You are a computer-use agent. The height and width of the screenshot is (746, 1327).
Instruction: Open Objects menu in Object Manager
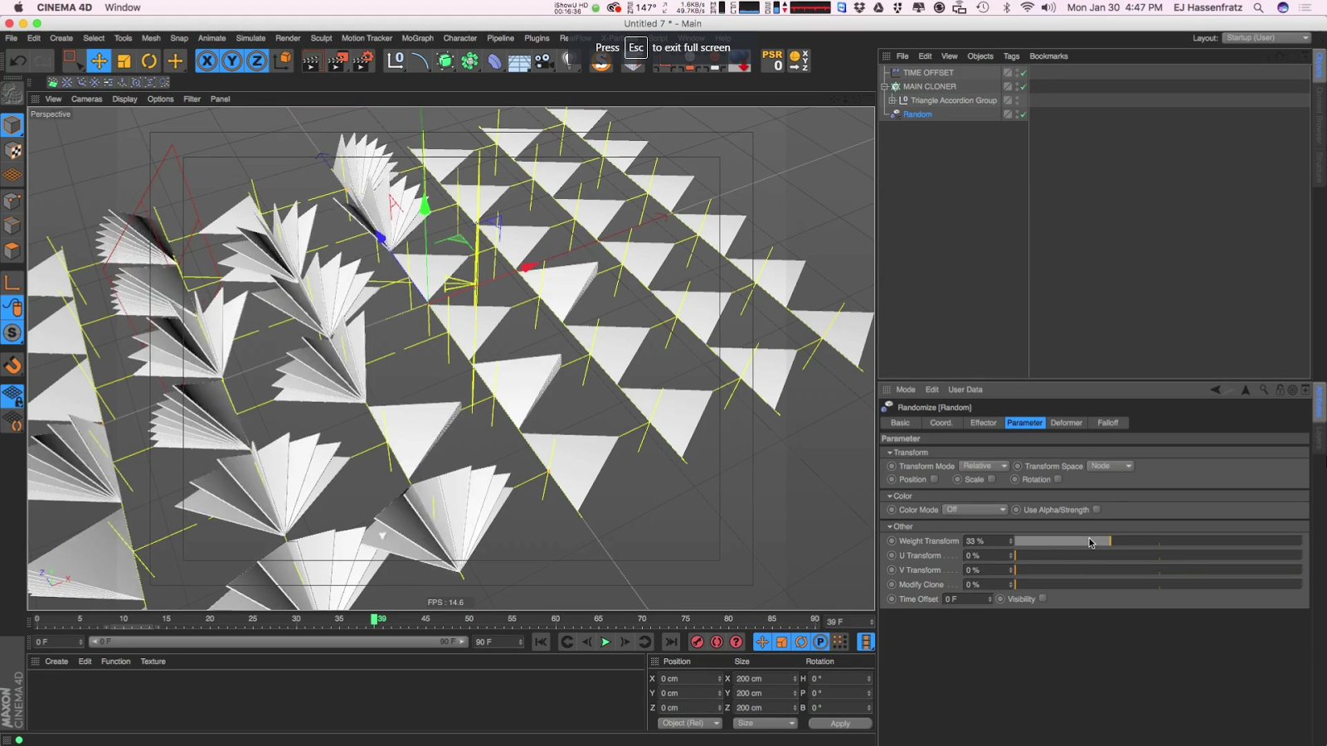click(x=979, y=56)
